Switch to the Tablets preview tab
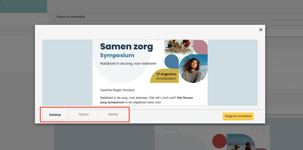This screenshot has height=150, width=303. coord(84,114)
